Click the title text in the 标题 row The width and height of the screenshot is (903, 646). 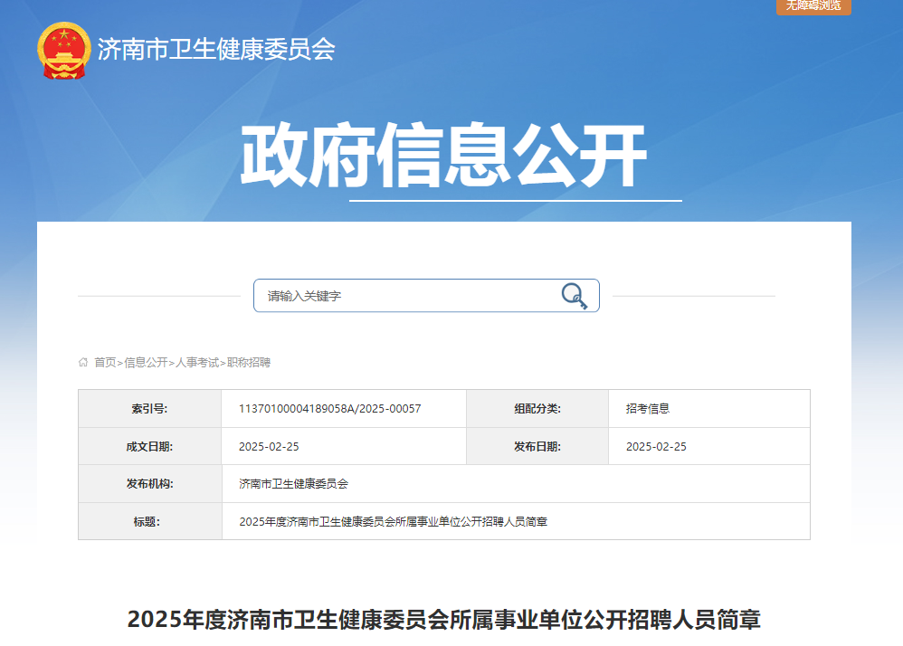pos(394,522)
